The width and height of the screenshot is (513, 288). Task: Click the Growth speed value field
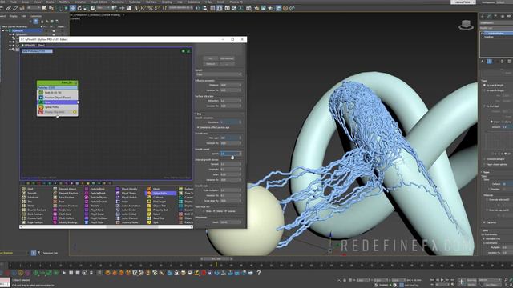click(230, 154)
